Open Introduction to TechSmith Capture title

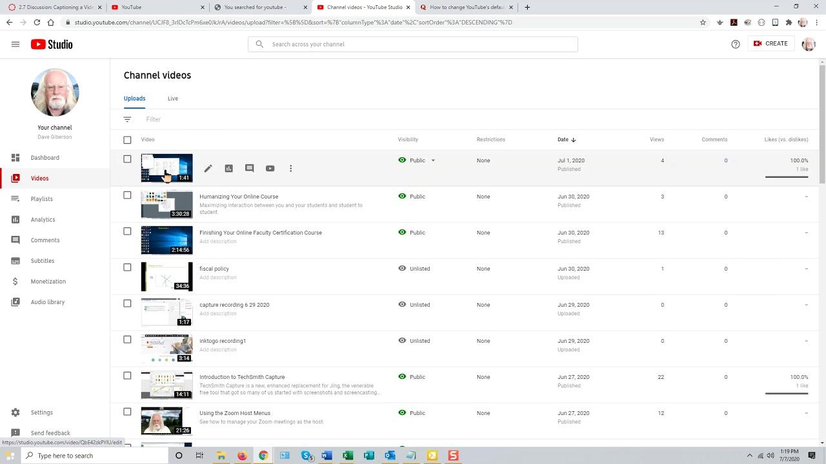tap(242, 377)
